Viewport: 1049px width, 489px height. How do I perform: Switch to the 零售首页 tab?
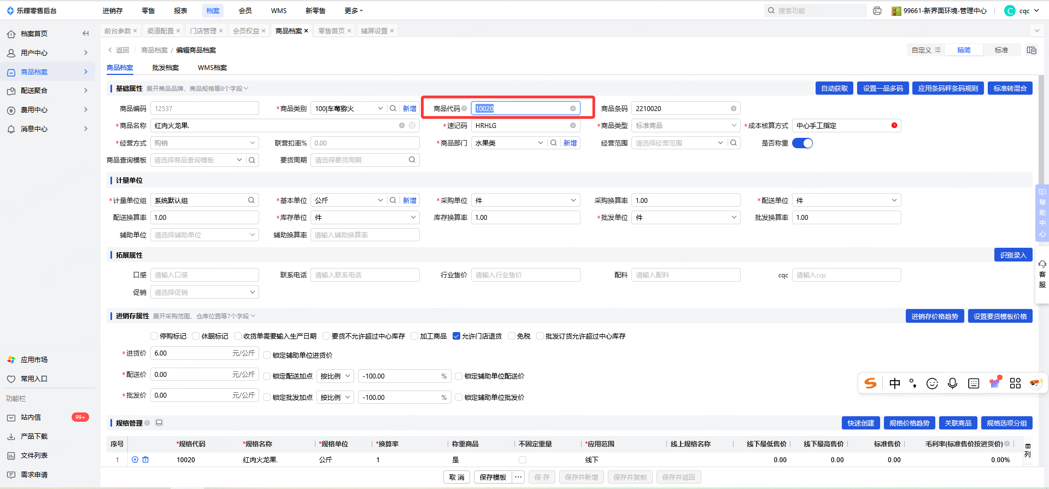331,31
